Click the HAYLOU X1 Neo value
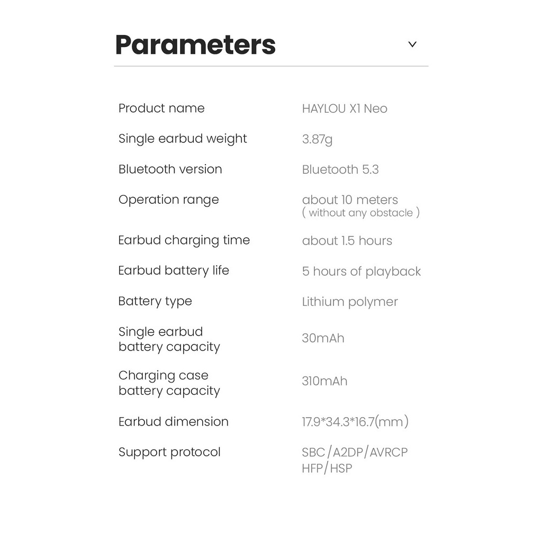The width and height of the screenshot is (542, 542). (345, 109)
